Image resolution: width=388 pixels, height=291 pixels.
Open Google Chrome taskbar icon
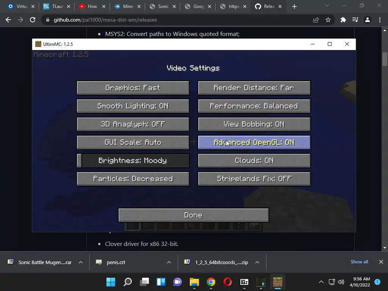[211, 282]
